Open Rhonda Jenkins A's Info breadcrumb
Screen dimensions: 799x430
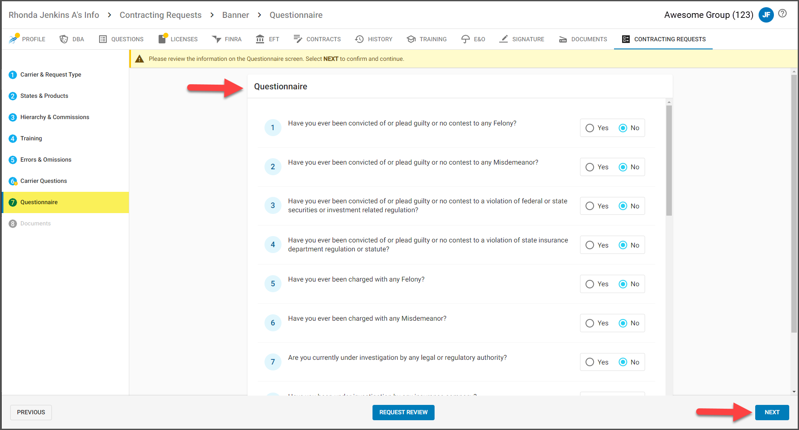[54, 15]
